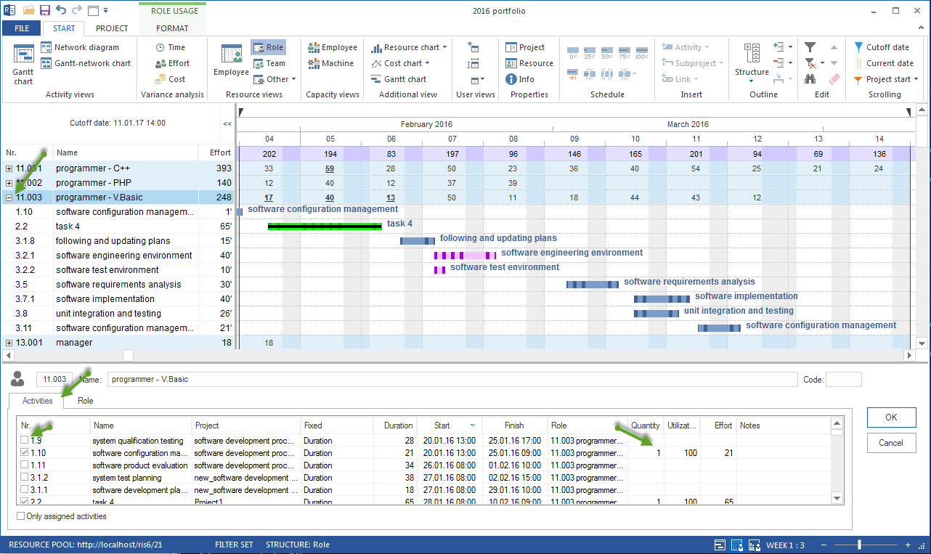Show Cost variance analysis

tap(171, 79)
